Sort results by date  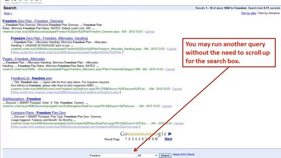(249, 13)
